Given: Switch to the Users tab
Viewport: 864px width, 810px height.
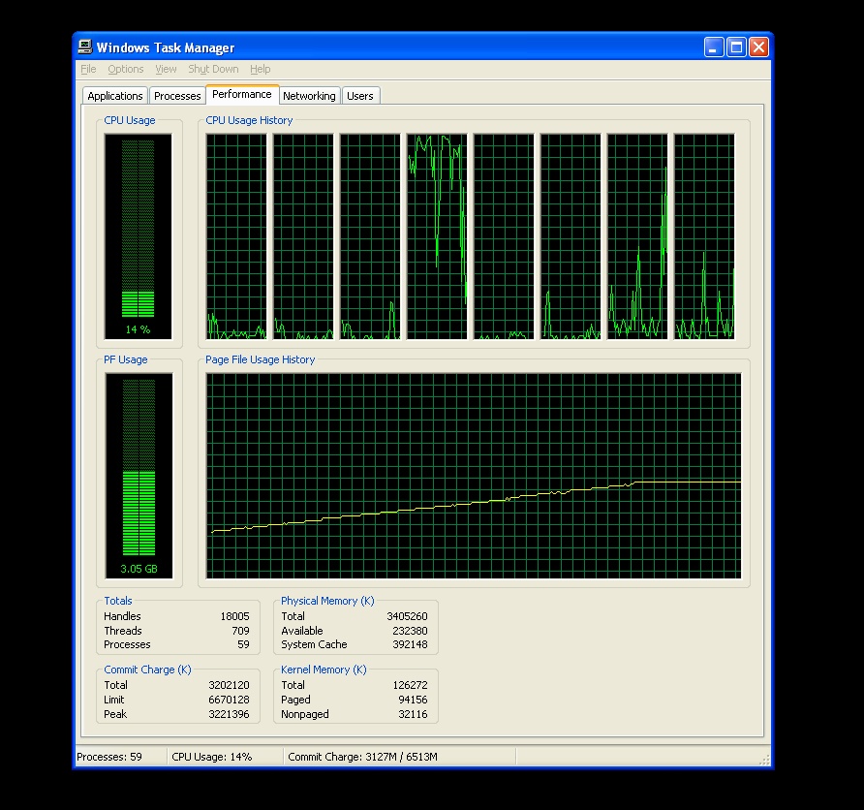Looking at the screenshot, I should point(359,96).
